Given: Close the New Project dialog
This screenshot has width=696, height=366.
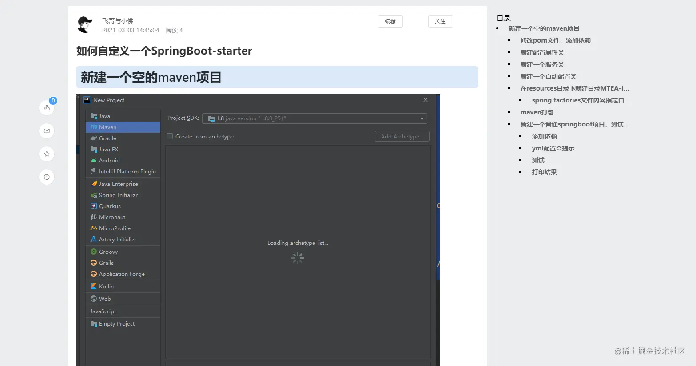Looking at the screenshot, I should coord(426,100).
